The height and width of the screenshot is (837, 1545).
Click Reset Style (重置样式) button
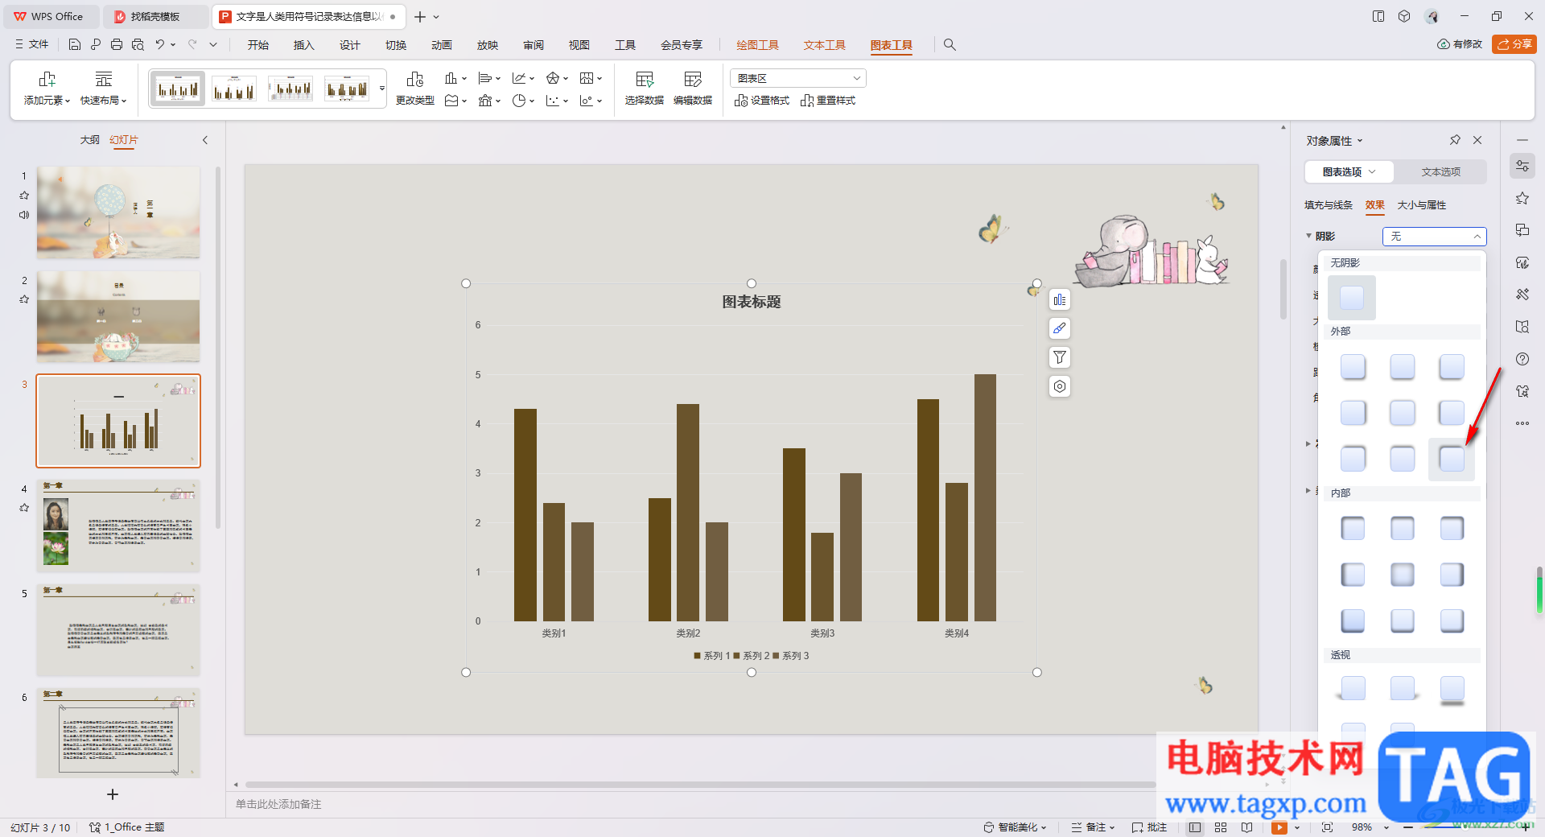tap(828, 101)
